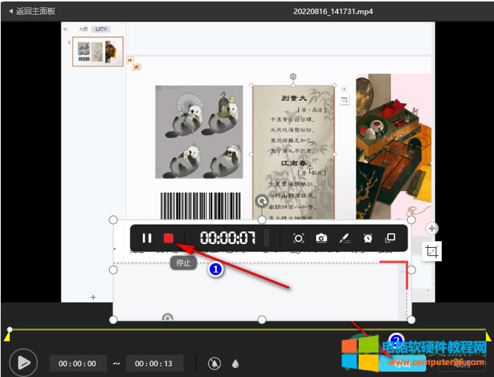Click the red stop recording button
The image size is (494, 377).
click(169, 238)
